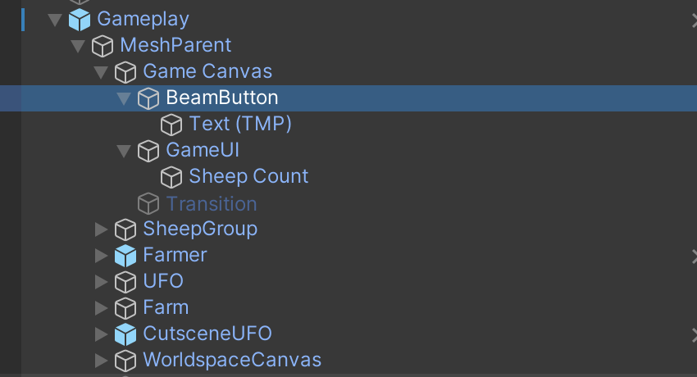Viewport: 697px width, 377px height.
Task: Collapse the BeamButton foldout arrow
Action: pyautogui.click(x=124, y=98)
